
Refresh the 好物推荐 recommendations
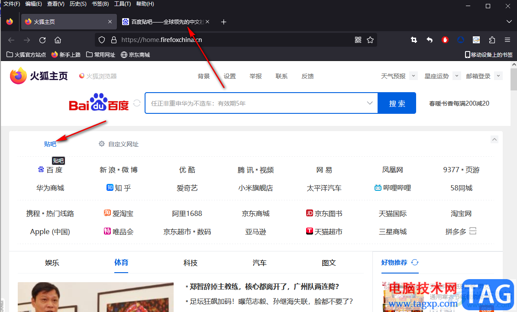pyautogui.click(x=415, y=262)
